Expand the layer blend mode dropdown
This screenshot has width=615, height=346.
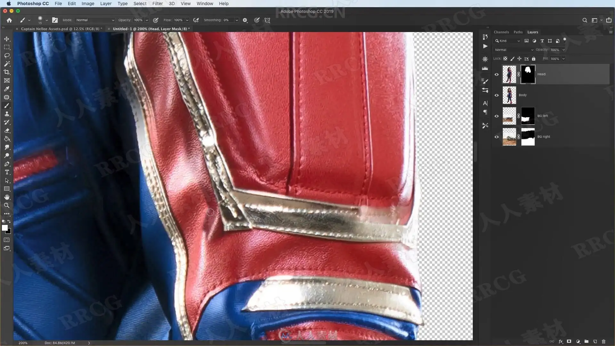pyautogui.click(x=514, y=50)
